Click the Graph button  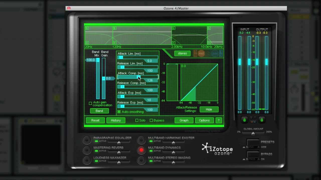tap(184, 120)
